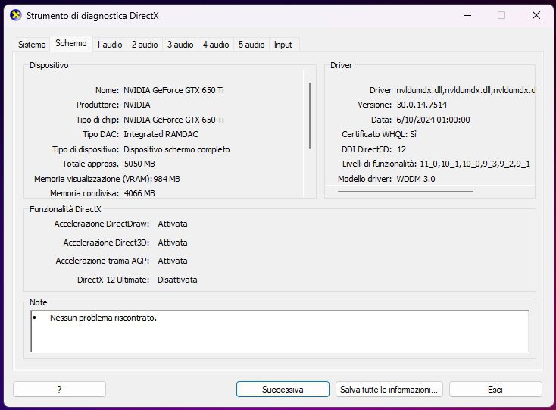Select the Nome value NVIDIA GeForce GTX 650 Ti
The image size is (556, 410).
[x=173, y=90]
